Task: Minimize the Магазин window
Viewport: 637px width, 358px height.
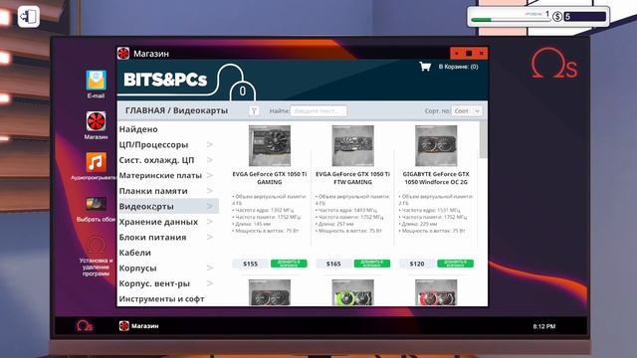Action: pyautogui.click(x=457, y=53)
